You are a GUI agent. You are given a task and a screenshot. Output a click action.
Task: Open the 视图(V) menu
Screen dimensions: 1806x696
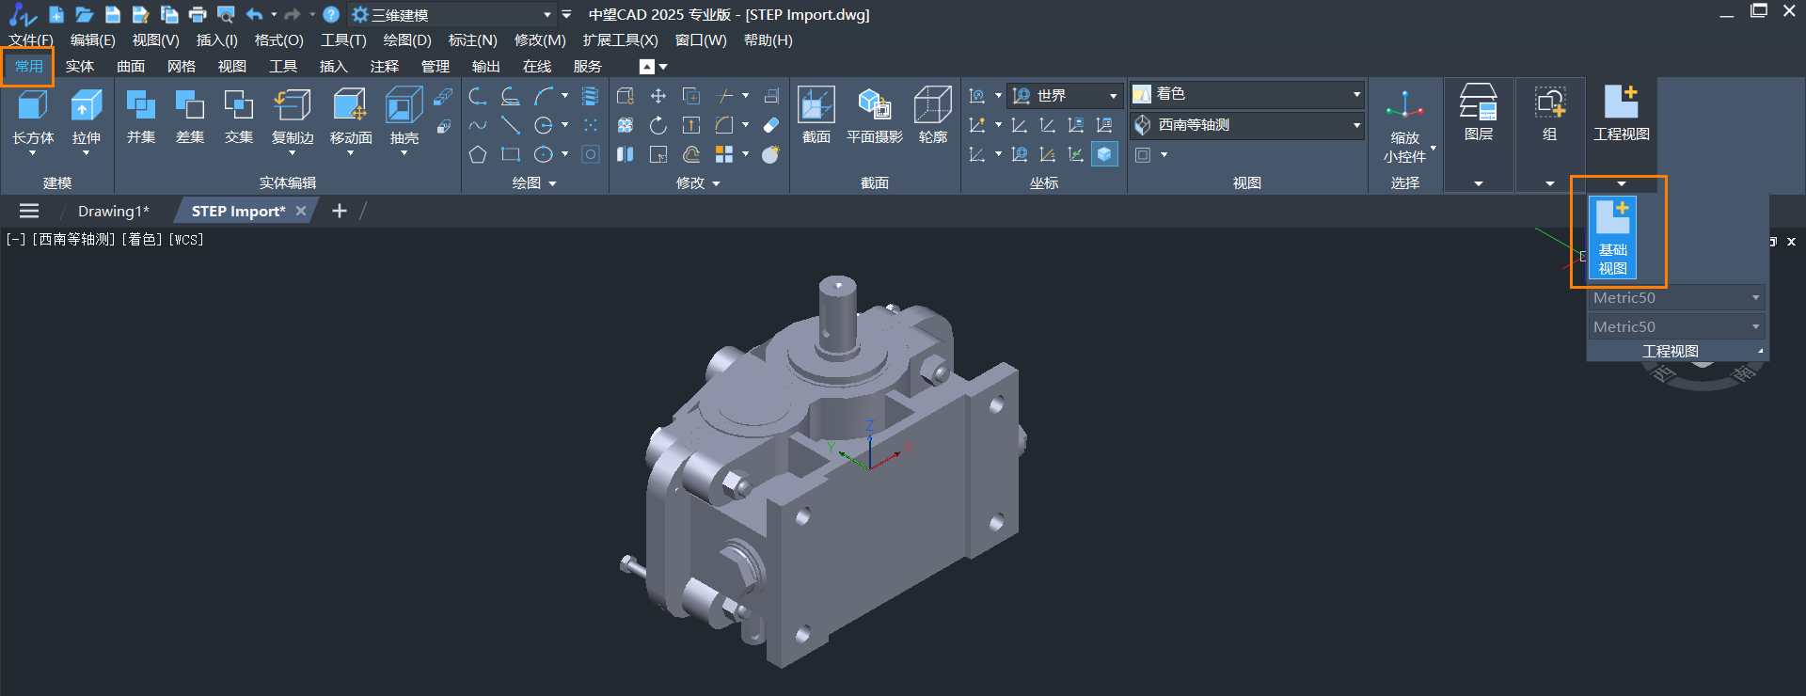pyautogui.click(x=155, y=40)
